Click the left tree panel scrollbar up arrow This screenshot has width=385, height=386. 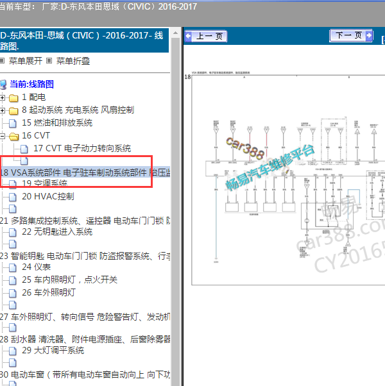click(x=175, y=33)
